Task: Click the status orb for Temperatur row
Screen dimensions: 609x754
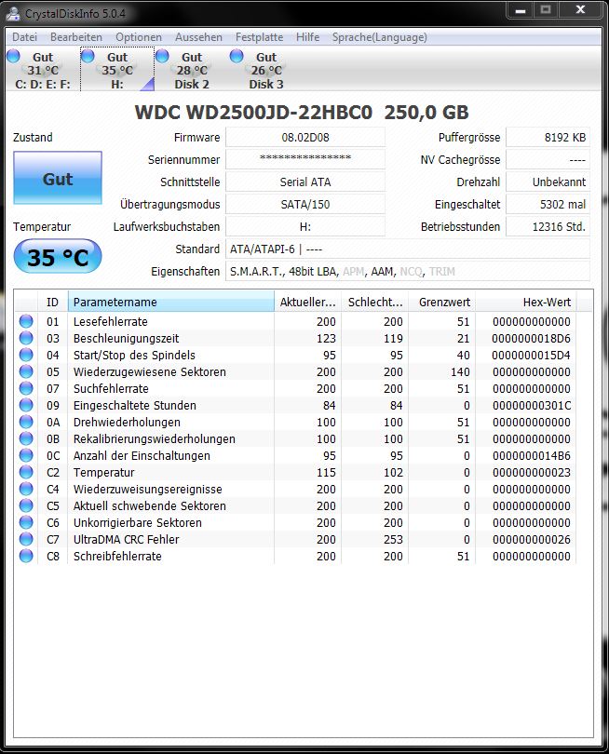Action: [26, 472]
